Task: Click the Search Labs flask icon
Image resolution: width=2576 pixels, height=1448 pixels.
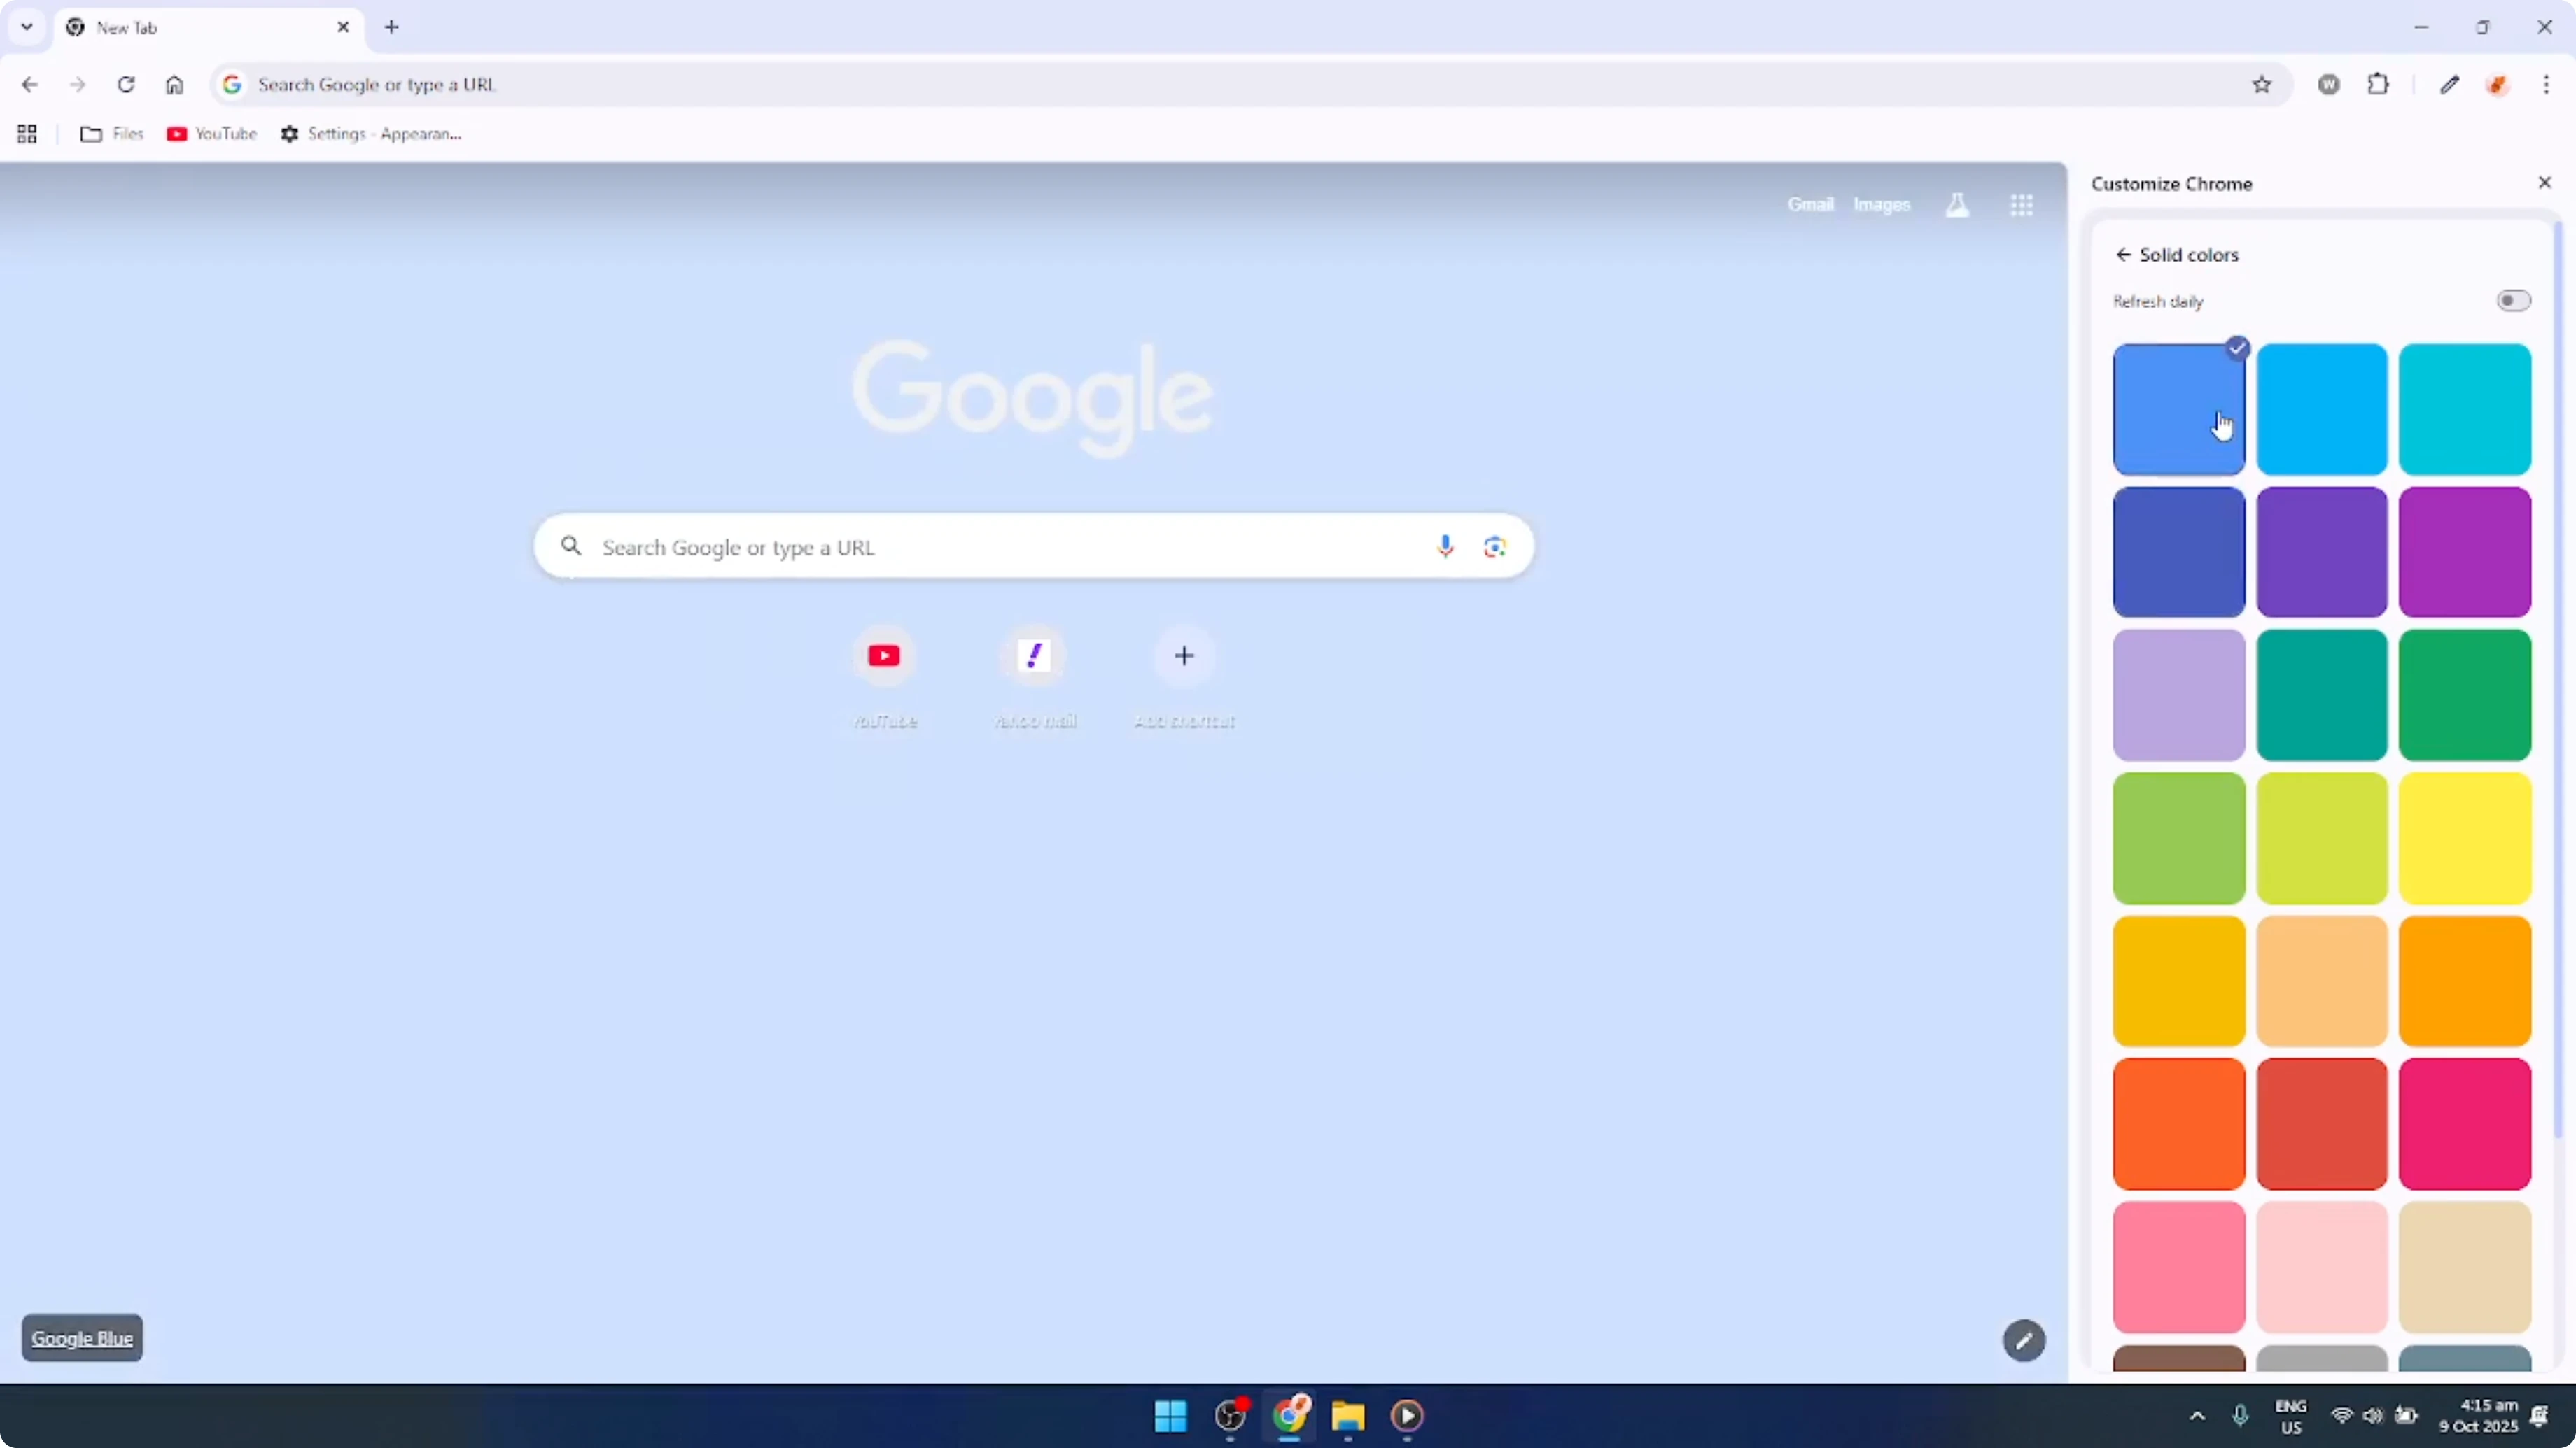Action: (x=1957, y=204)
